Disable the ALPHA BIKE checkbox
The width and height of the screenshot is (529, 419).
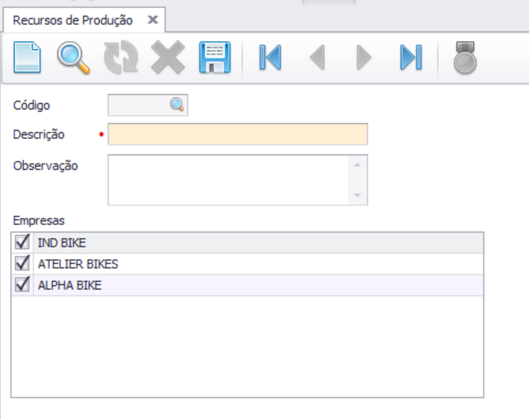(x=22, y=285)
